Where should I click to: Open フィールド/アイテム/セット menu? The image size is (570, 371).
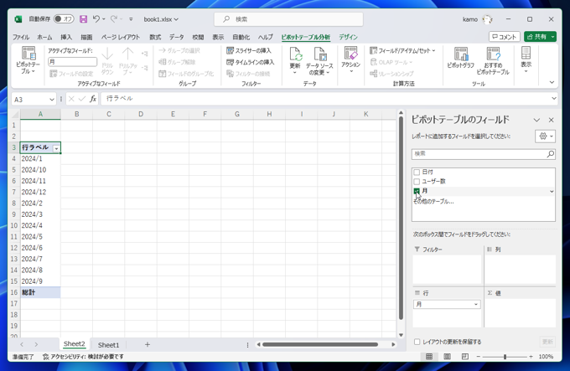(x=402, y=50)
